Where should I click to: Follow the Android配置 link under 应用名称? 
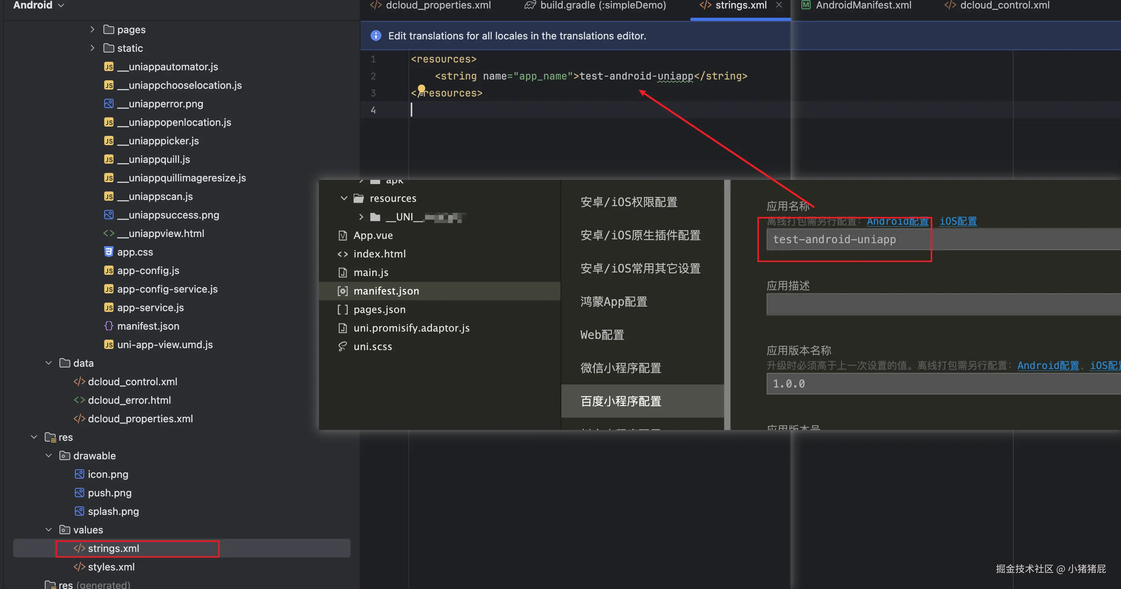click(x=897, y=222)
